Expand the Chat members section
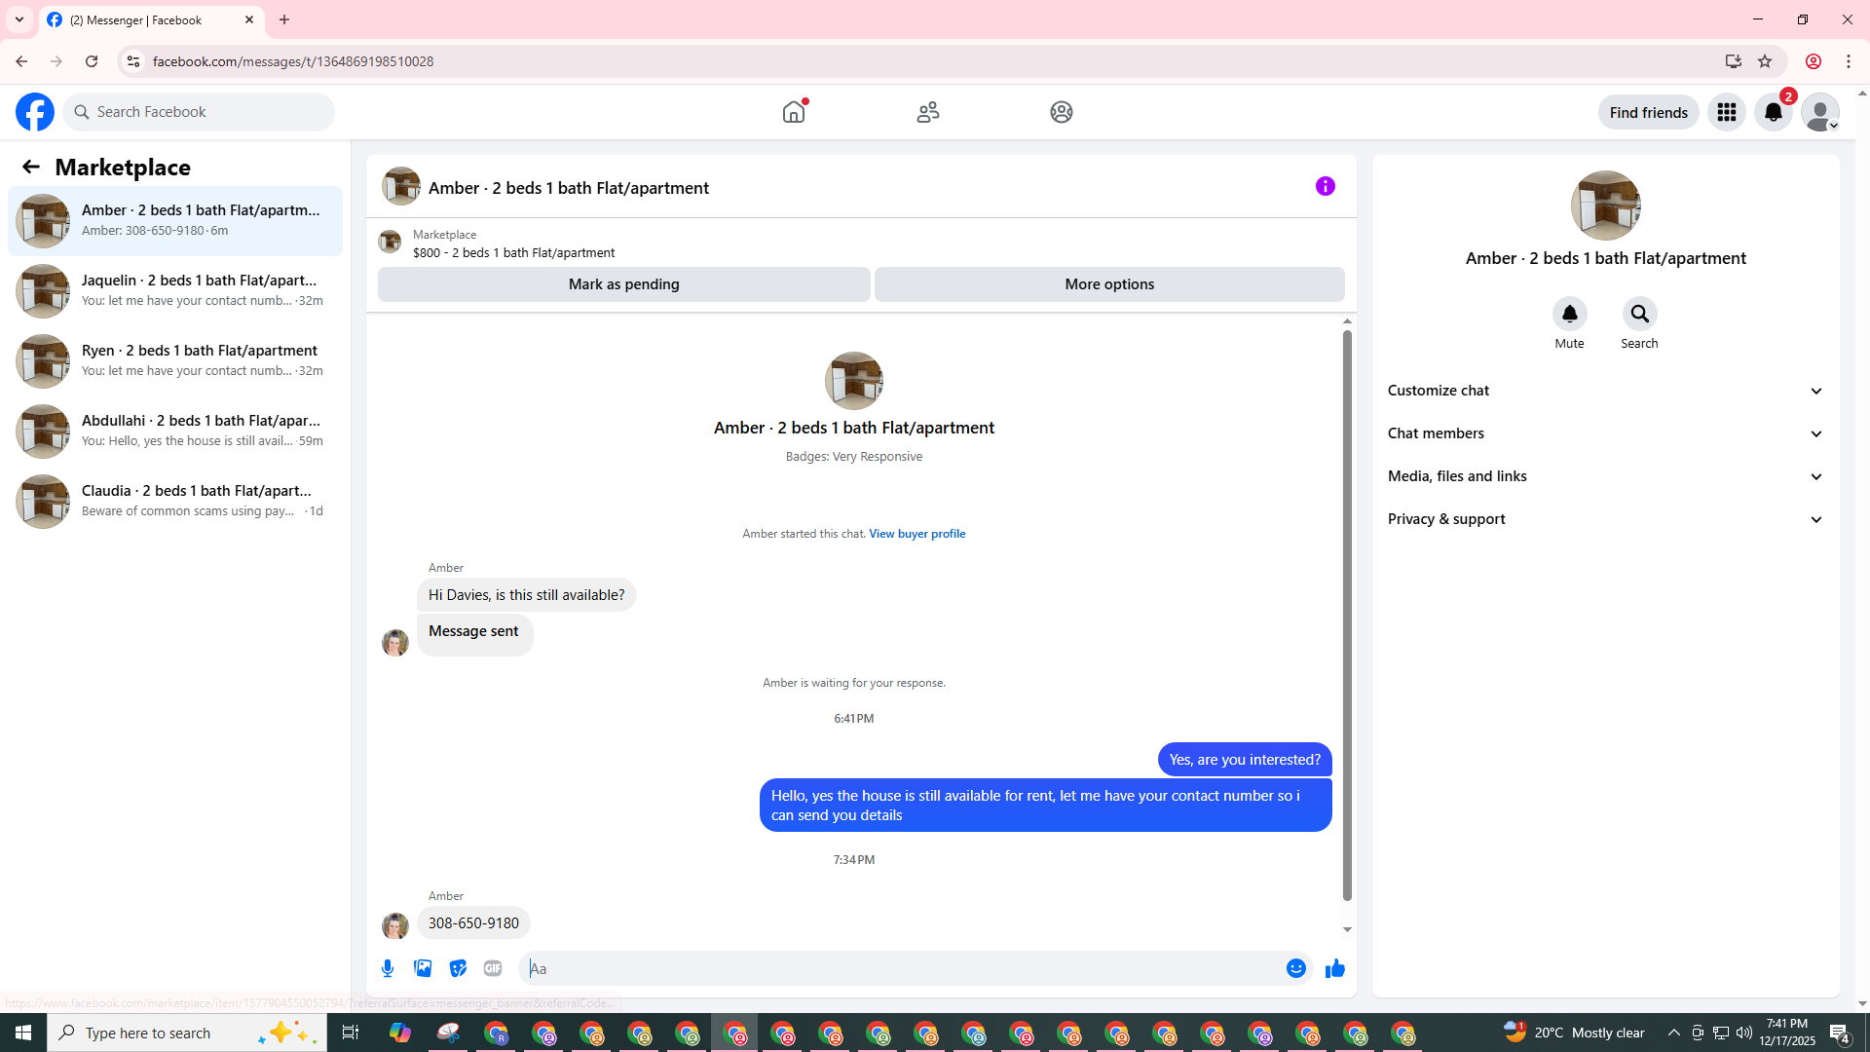 1605,433
